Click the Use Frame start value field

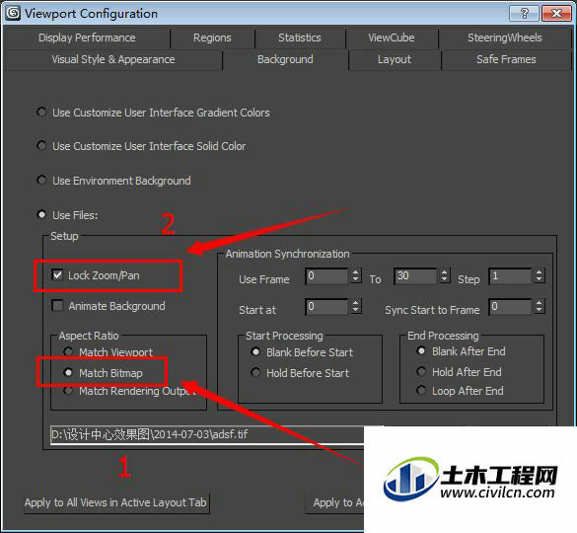pyautogui.click(x=326, y=276)
